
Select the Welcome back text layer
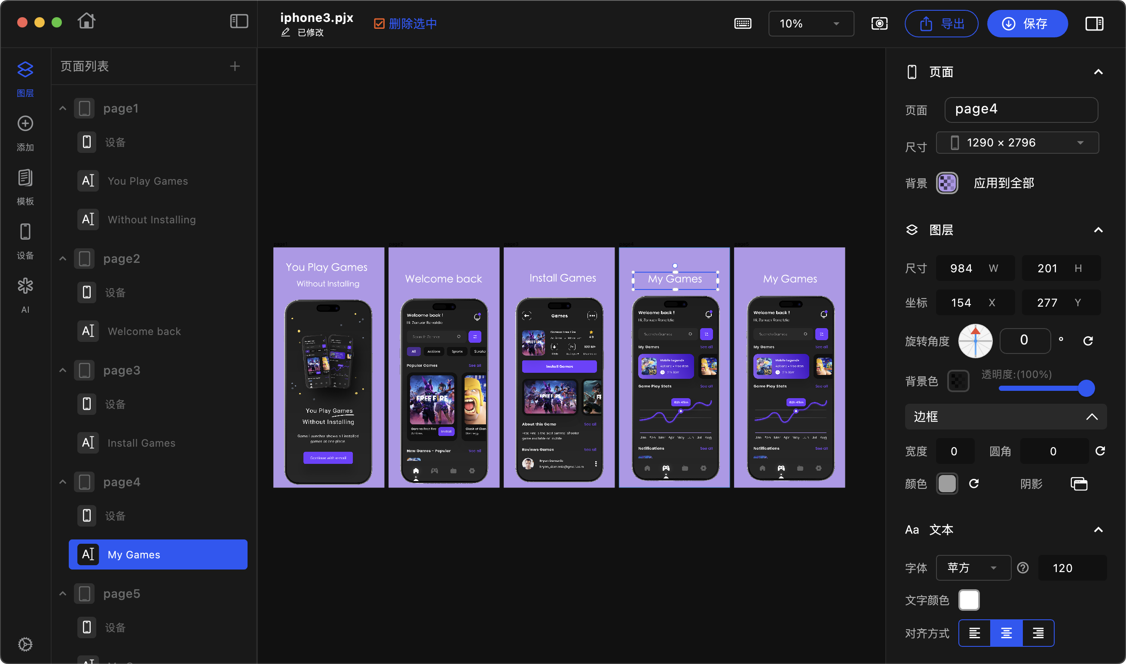tap(144, 331)
